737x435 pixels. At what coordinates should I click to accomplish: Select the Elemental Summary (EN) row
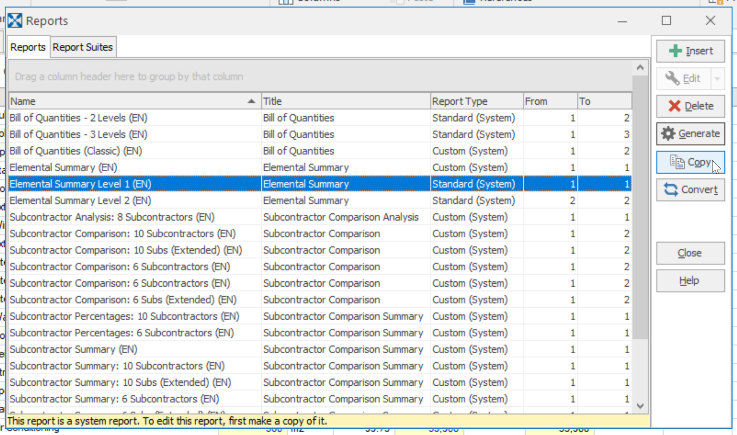tap(320, 167)
